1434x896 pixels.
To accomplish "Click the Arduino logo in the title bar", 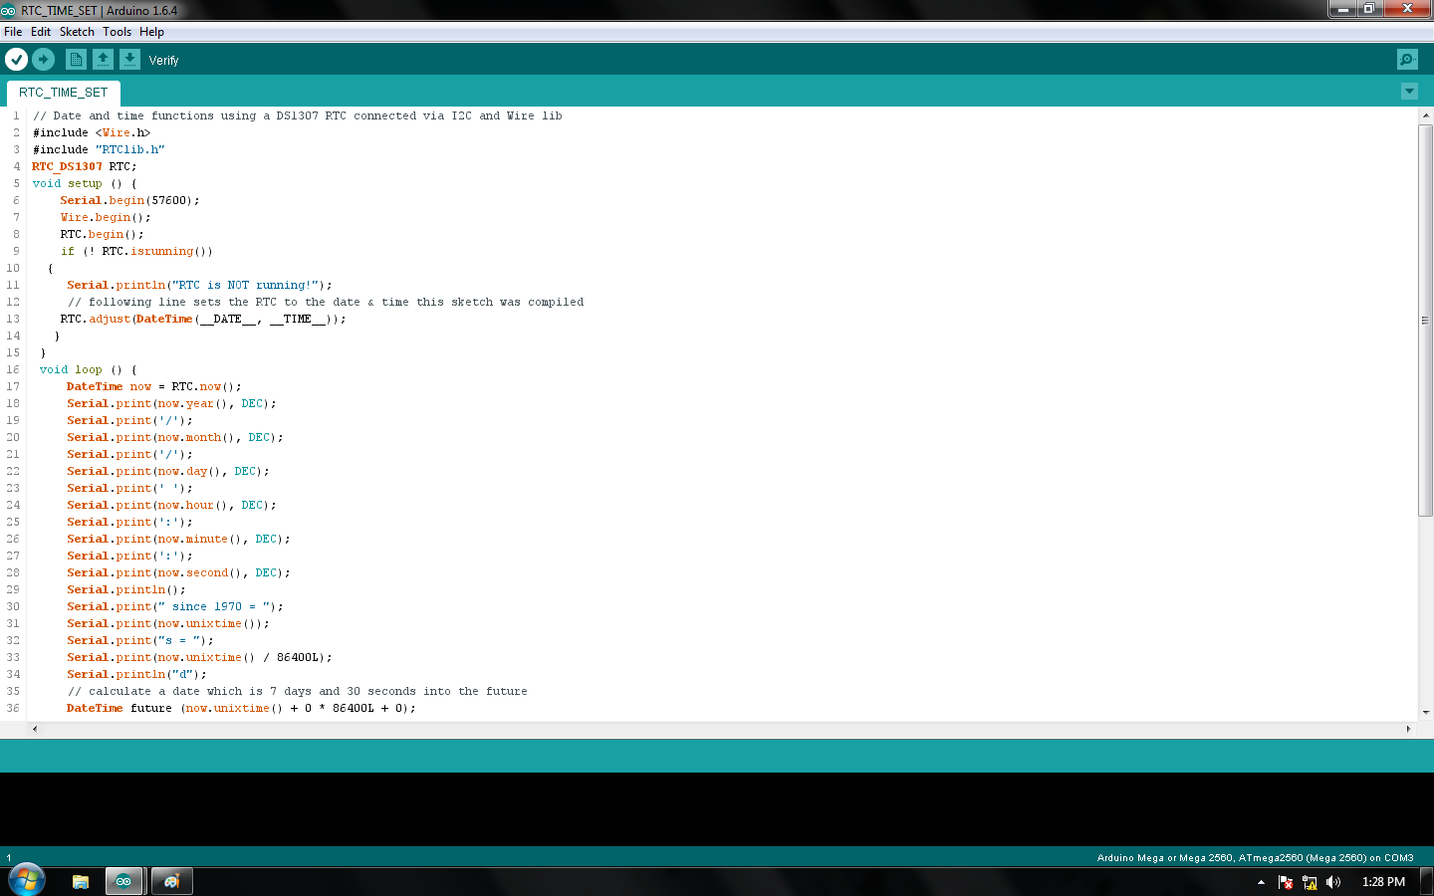I will [8, 10].
